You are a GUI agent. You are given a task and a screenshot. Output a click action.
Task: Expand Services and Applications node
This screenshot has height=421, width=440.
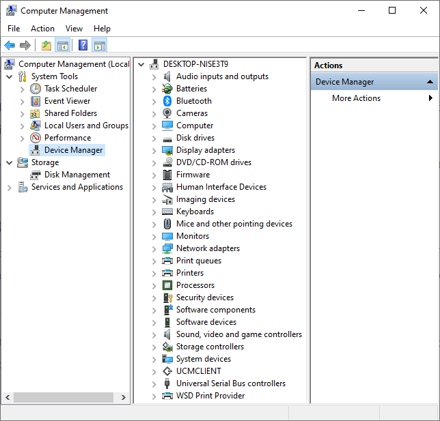10,188
